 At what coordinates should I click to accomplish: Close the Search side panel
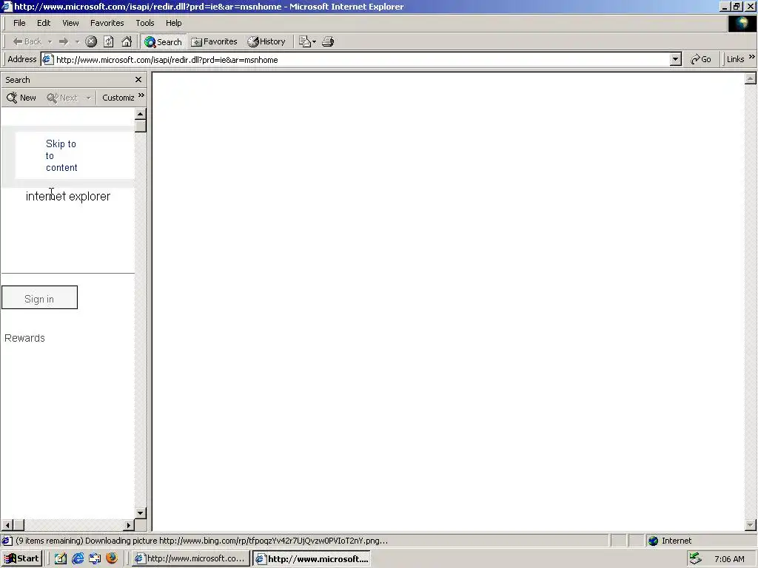click(138, 80)
